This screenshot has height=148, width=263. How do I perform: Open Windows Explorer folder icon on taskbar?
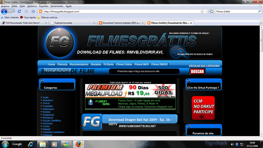[43, 144]
